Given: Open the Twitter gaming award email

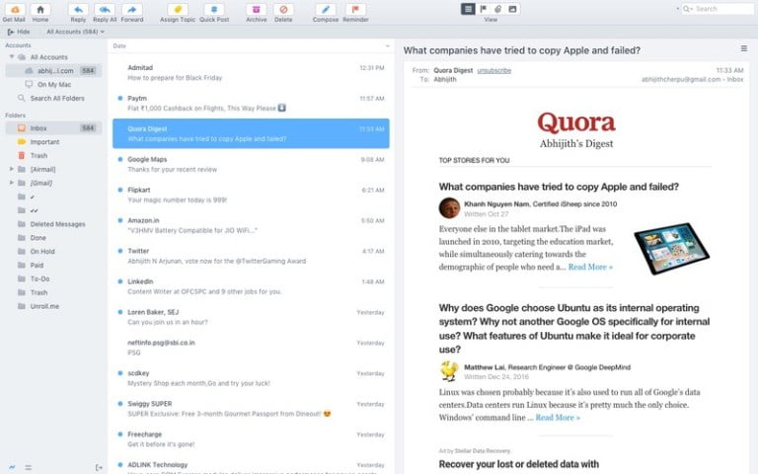Looking at the screenshot, I should [251, 256].
